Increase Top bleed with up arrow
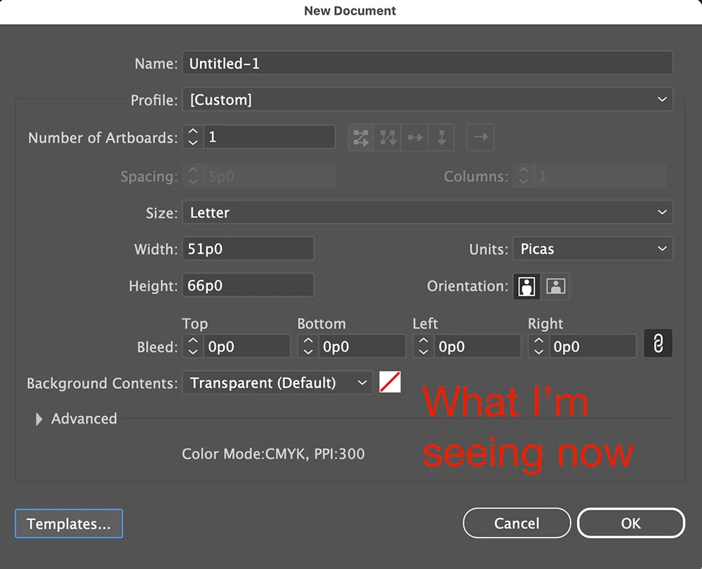This screenshot has height=569, width=702. point(193,341)
